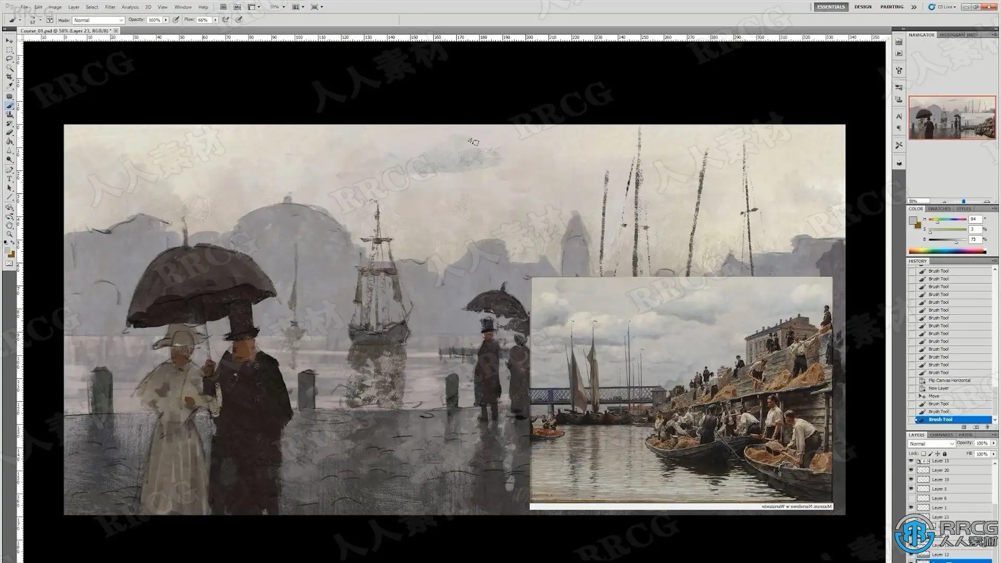This screenshot has width=1001, height=563.
Task: Select the Crop tool
Action: 9,77
